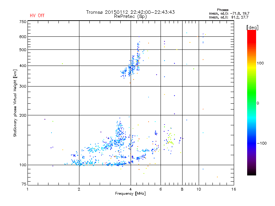
Task: Click the red 'HV Off' label
Action: [37, 15]
